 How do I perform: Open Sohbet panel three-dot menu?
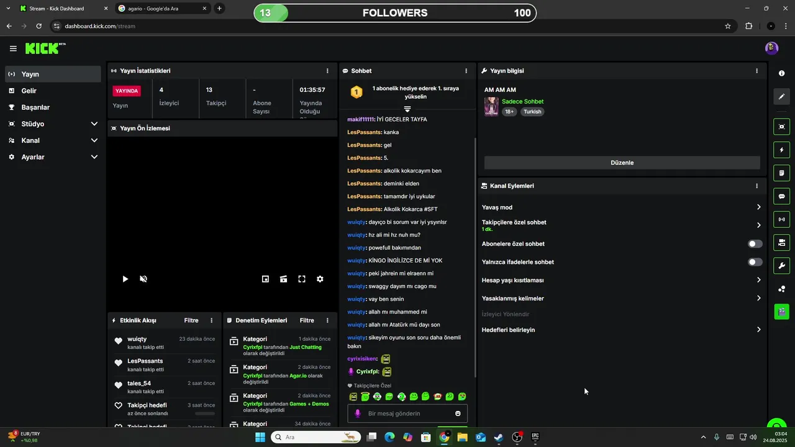[466, 71]
